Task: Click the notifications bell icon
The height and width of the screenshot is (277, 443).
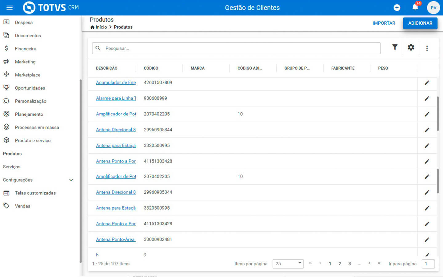Action: 415,7
